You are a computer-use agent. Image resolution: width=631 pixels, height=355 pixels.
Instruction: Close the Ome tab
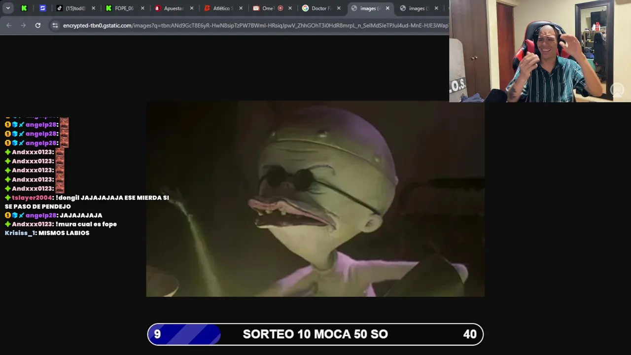(290, 8)
